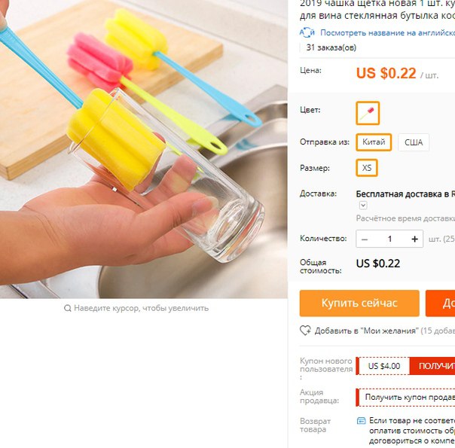This screenshot has height=448, width=455.
Task: Click the Купить сейчас button
Action: pyautogui.click(x=359, y=303)
